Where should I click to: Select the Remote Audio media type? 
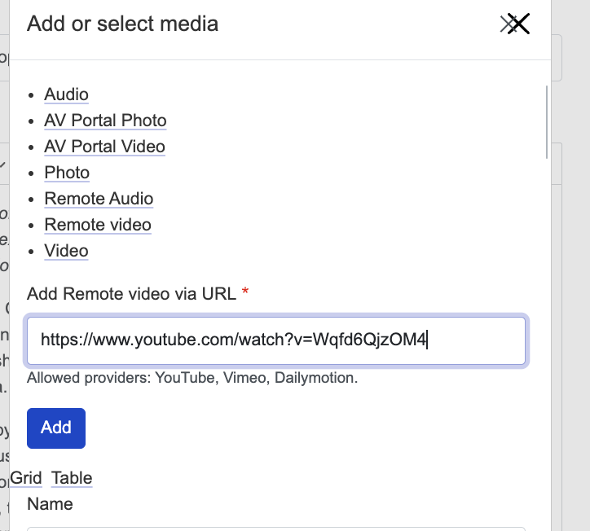[x=99, y=199]
